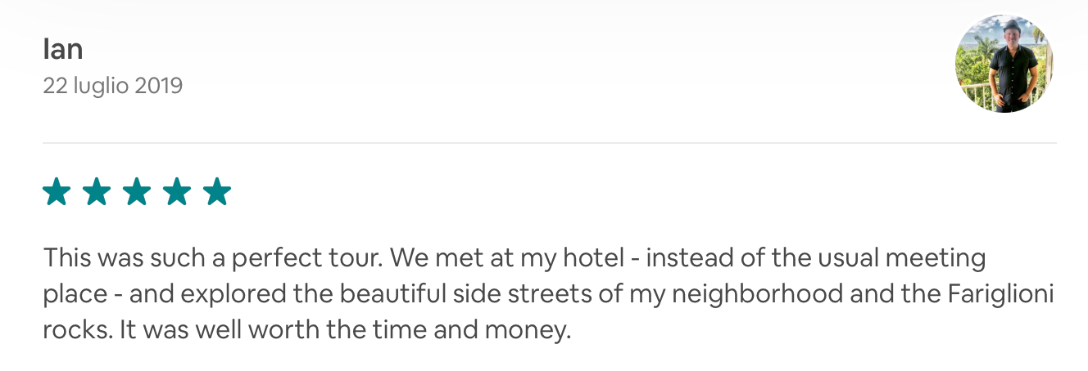Click the horizontal divider below the date
Screen dimensions: 1088x371
pyautogui.click(x=549, y=143)
